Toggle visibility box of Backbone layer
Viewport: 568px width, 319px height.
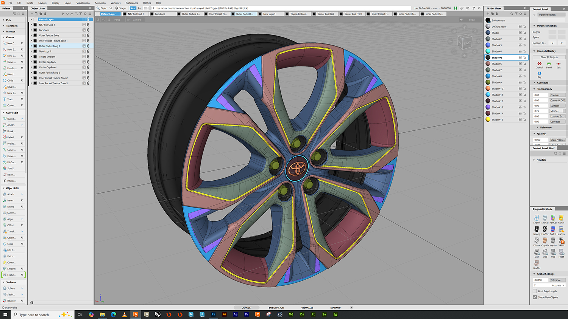[35, 30]
